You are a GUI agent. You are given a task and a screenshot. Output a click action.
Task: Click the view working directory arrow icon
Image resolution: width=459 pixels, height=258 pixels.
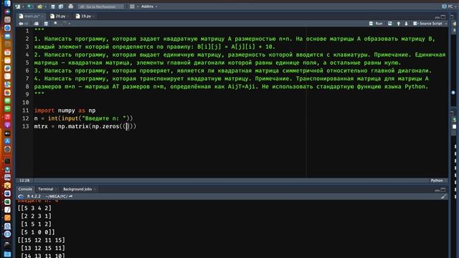pyautogui.click(x=70, y=196)
